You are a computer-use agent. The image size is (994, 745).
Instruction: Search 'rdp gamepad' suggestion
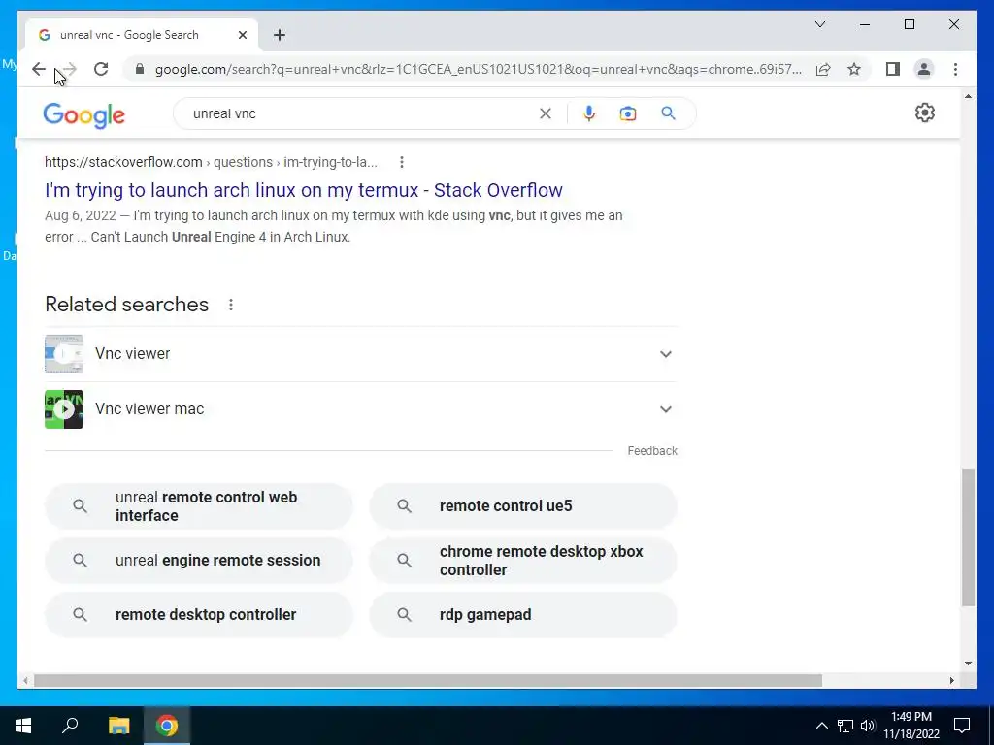tap(523, 614)
